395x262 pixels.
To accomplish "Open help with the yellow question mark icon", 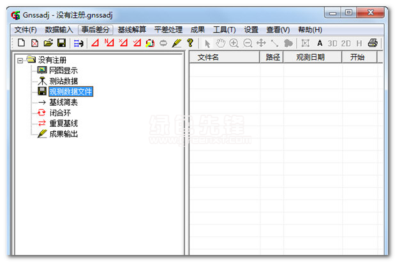I will point(190,43).
